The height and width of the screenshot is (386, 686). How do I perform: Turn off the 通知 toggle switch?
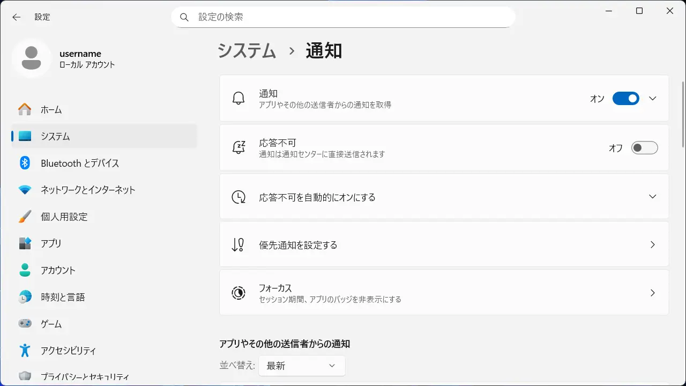click(625, 99)
